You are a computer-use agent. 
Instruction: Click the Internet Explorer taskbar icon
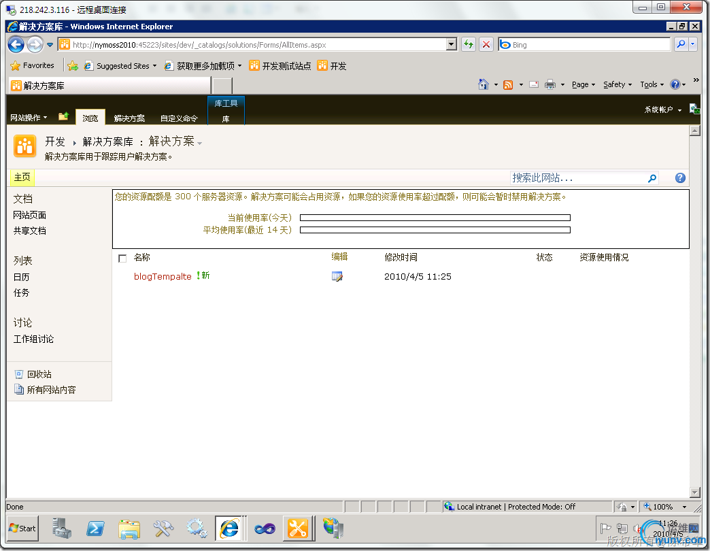tap(229, 529)
